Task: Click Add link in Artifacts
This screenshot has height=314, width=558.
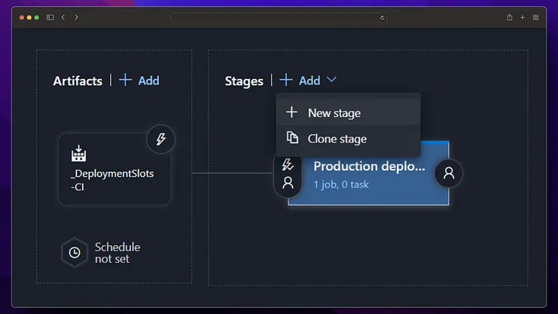Action: tap(149, 81)
